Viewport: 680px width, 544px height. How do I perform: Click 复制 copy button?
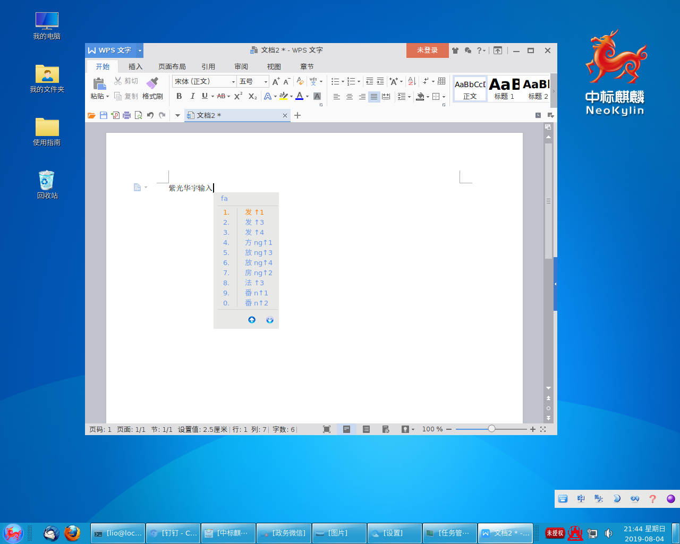click(x=126, y=96)
